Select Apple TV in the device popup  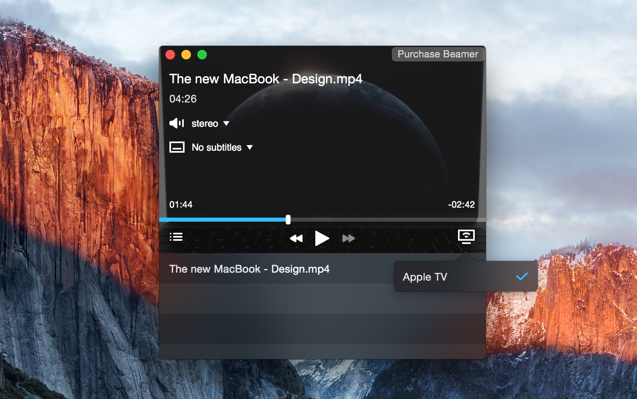tap(466, 277)
